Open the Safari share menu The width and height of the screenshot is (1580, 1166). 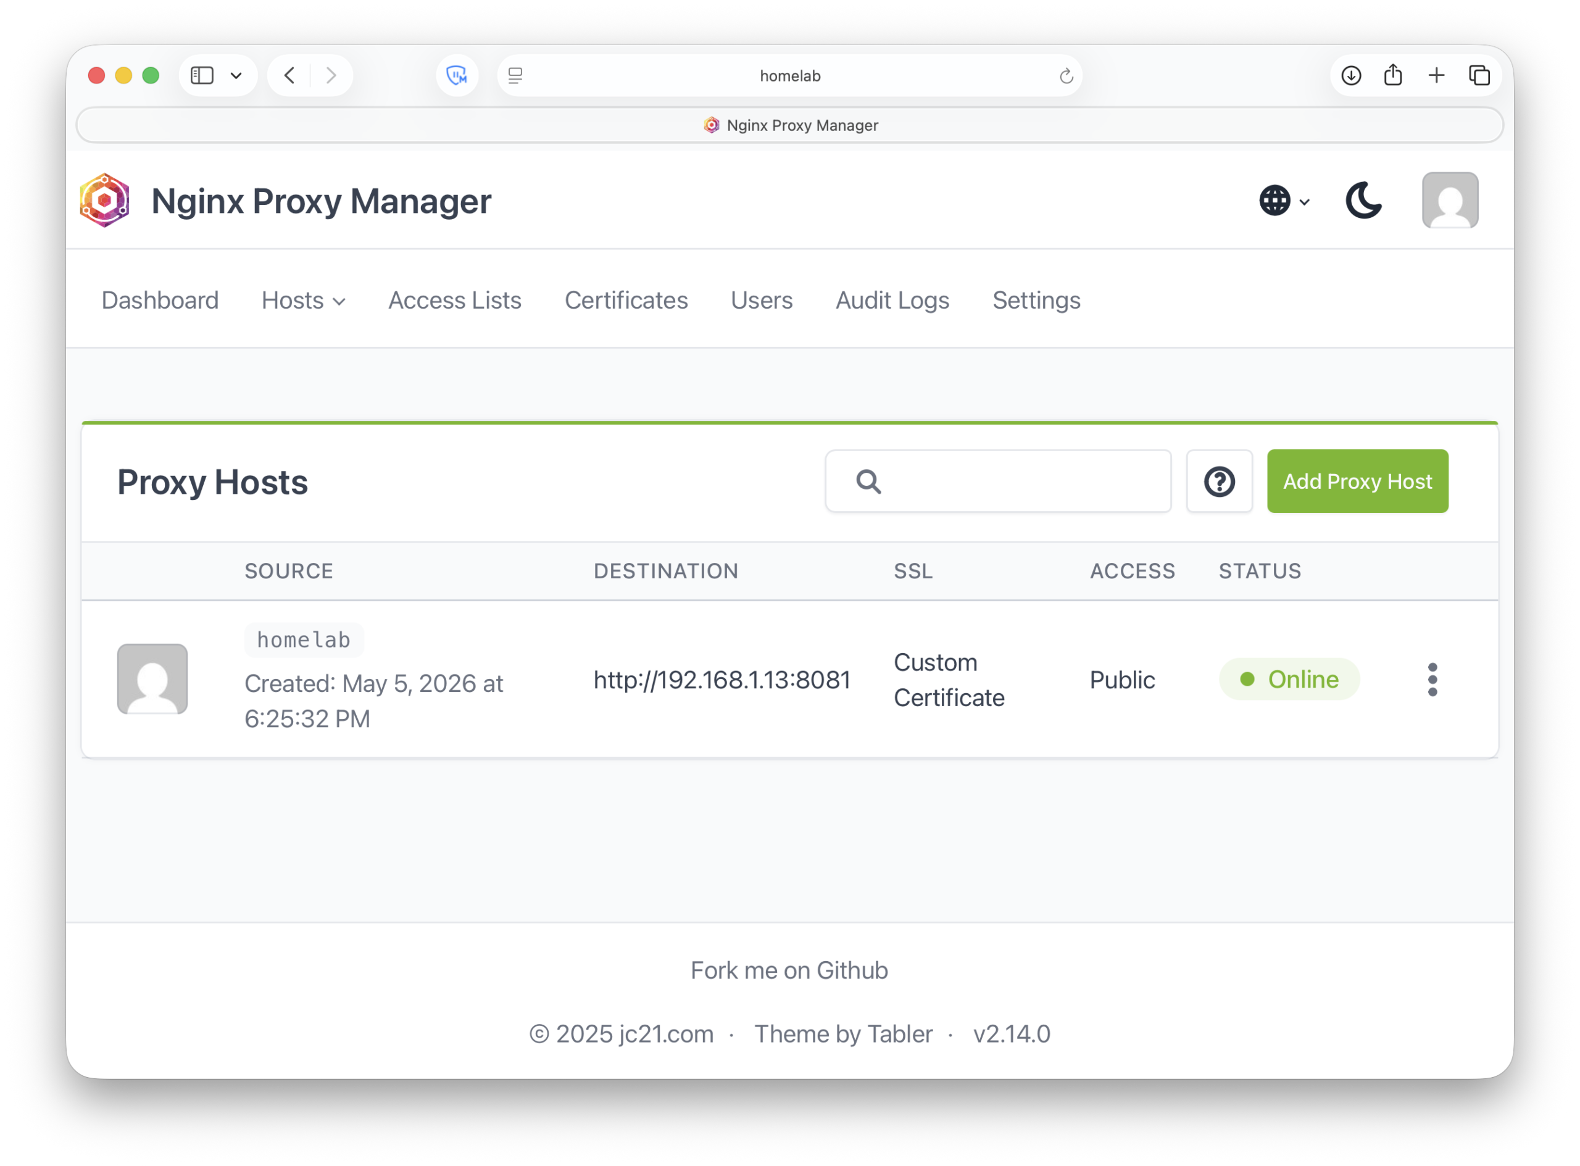point(1393,75)
